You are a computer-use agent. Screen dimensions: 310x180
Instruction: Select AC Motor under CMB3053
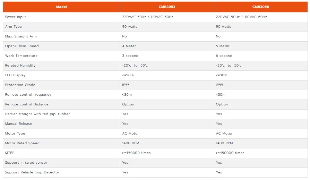pos(130,133)
